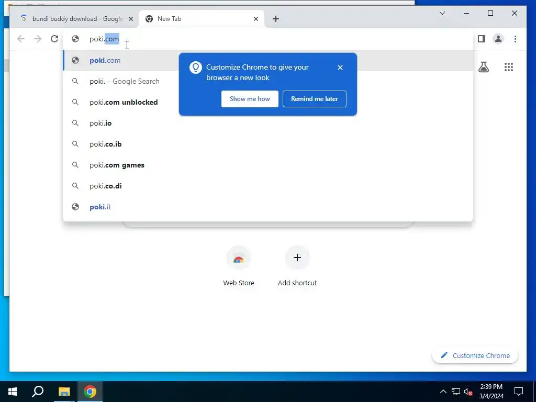Reload the page with the refresh icon
The width and height of the screenshot is (536, 402).
pos(54,39)
